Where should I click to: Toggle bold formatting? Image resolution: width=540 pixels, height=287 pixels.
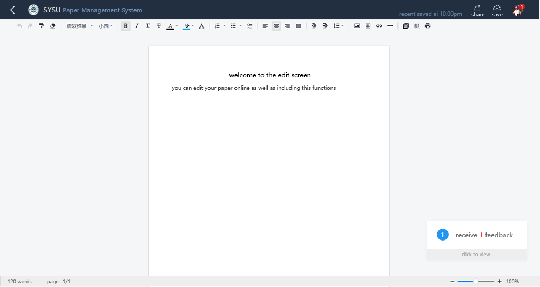click(126, 26)
